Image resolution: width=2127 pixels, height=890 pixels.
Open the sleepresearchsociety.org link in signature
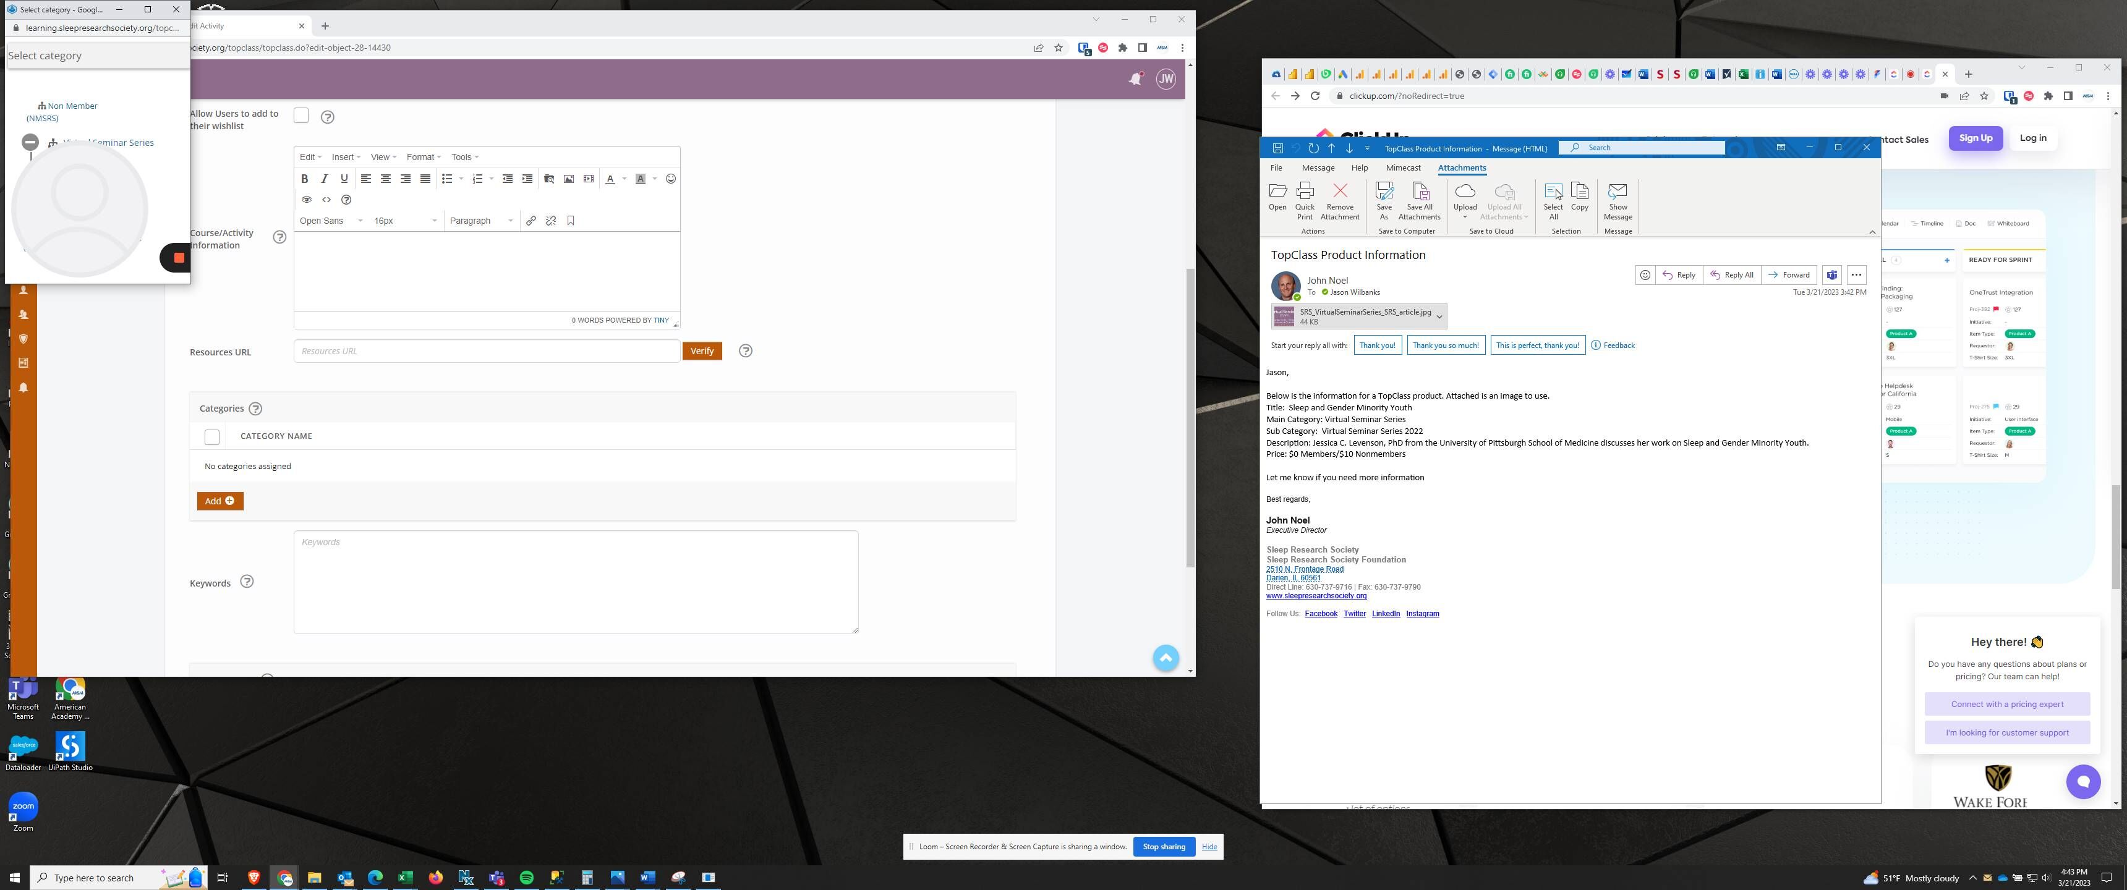1316,595
